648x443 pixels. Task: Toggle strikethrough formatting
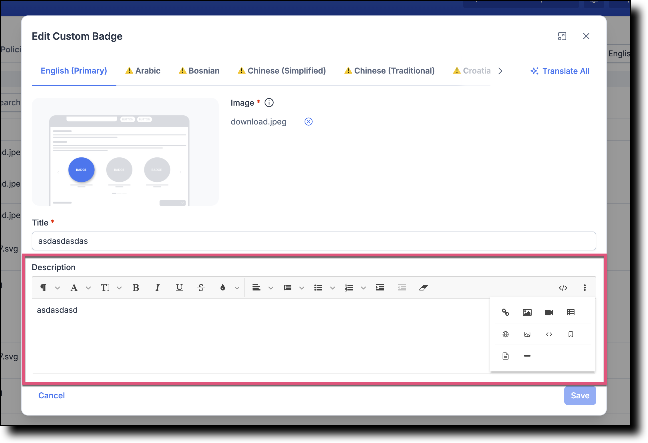pyautogui.click(x=201, y=288)
